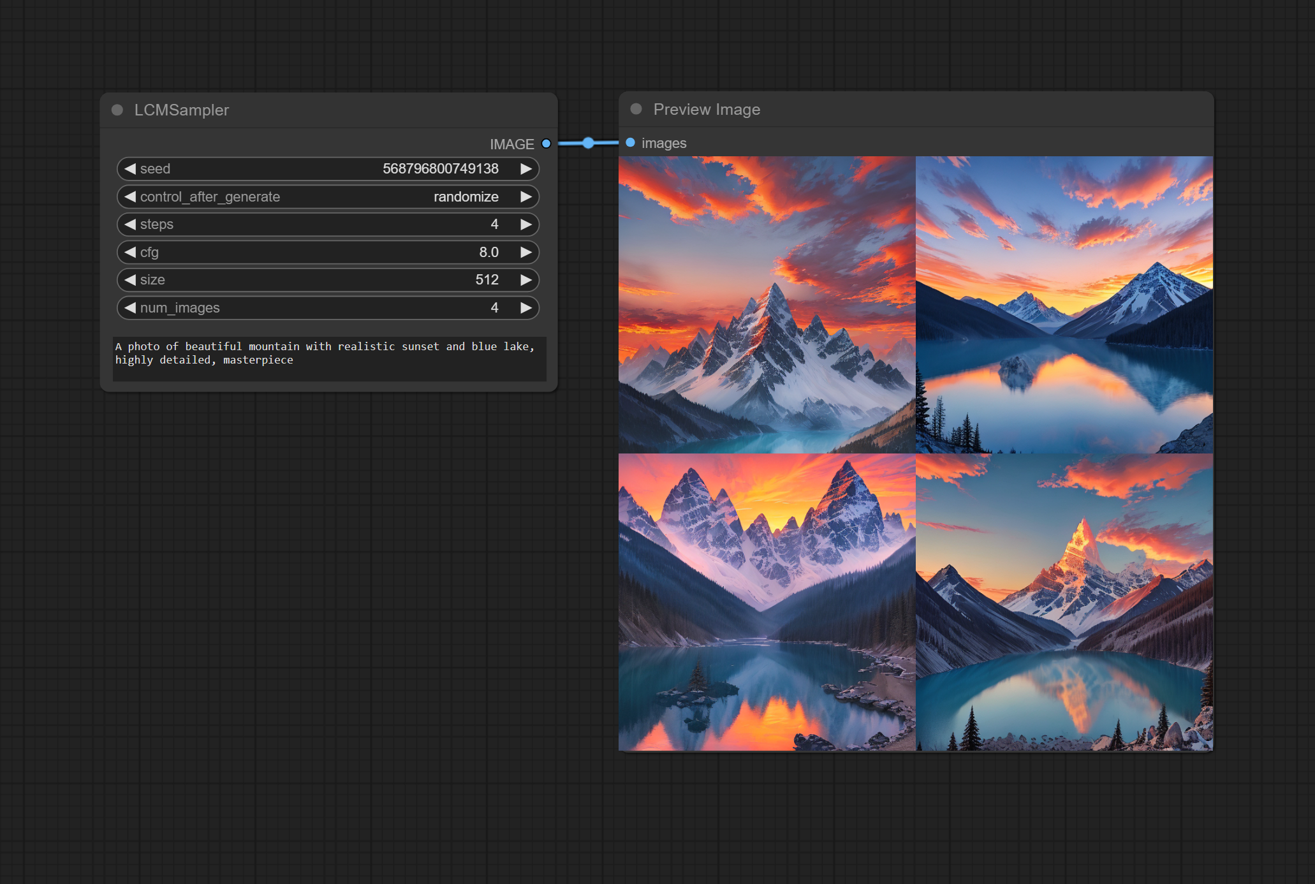Collapse the LCMSampler node via its dot
The image size is (1315, 884).
117,110
